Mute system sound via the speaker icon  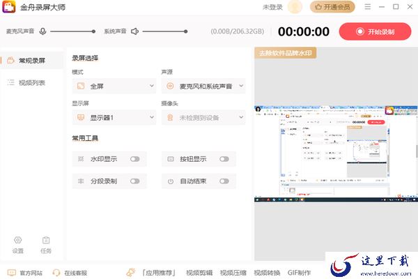(x=134, y=31)
